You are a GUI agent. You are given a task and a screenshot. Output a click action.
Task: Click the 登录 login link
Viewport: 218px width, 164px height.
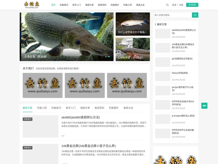point(174,5)
